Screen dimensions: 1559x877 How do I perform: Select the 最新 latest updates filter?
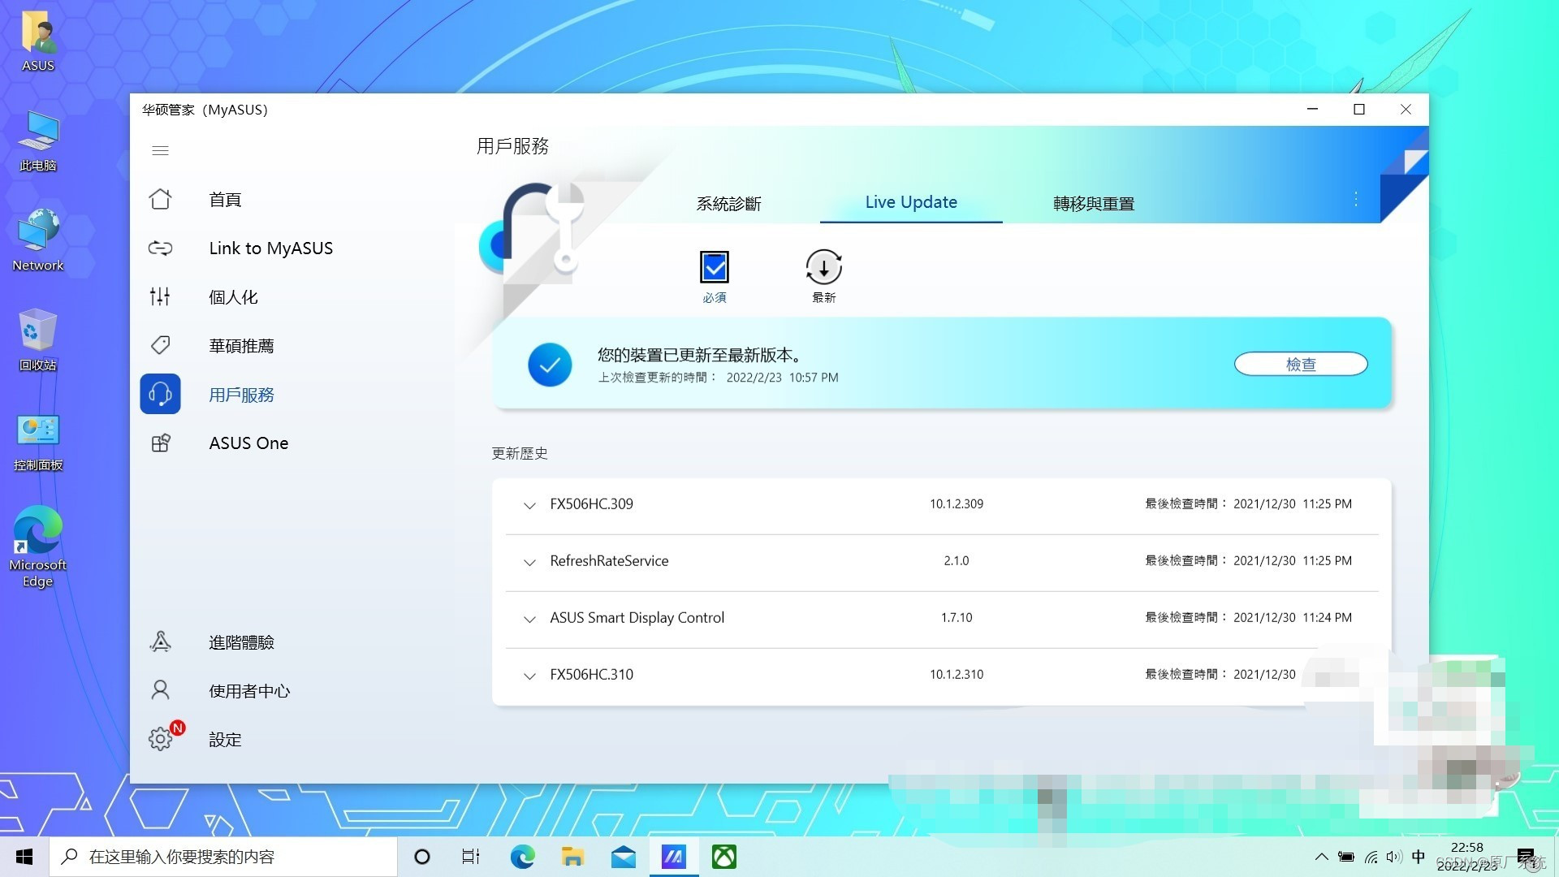[823, 266]
